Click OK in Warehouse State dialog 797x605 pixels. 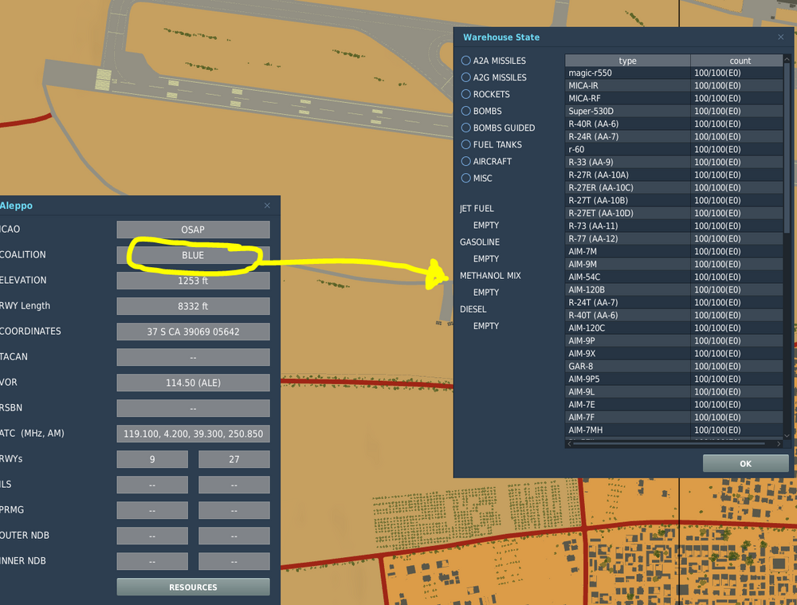click(745, 464)
